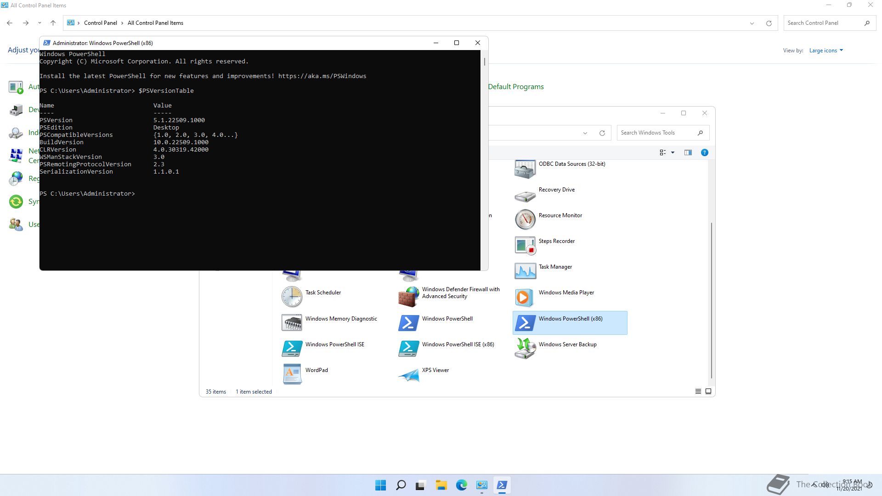Screen dimensions: 882x496
Task: Switch to PowerShell taskbar icon
Action: (x=502, y=485)
